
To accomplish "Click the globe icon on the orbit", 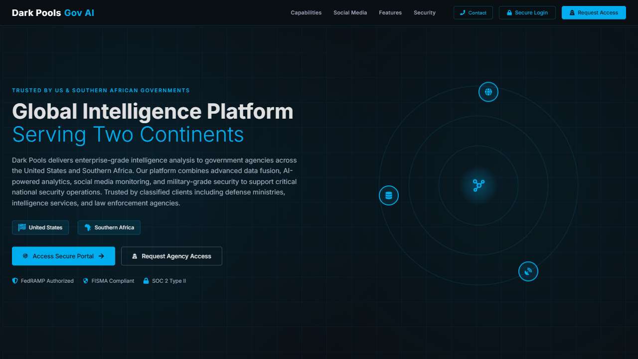I will click(488, 92).
